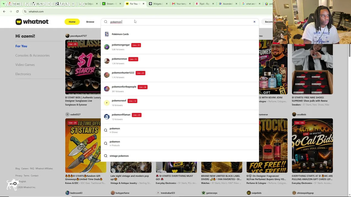This screenshot has width=351, height=197.
Task: Close the For You browser tab
Action: 143,4
